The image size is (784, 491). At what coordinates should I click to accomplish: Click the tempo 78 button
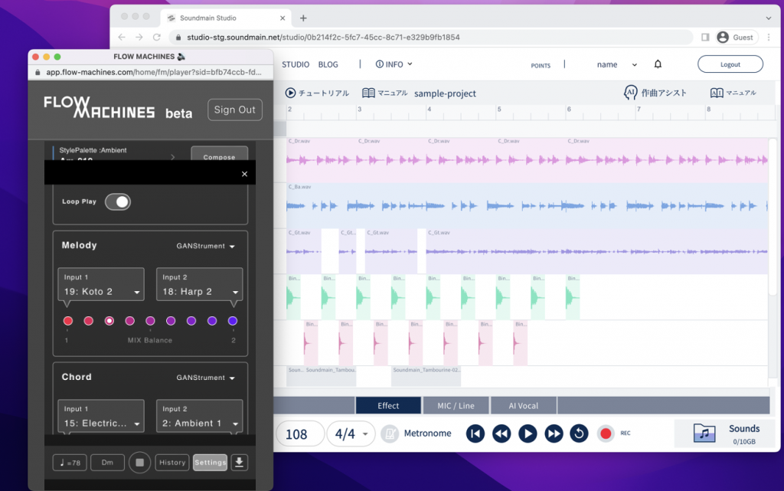click(x=70, y=463)
